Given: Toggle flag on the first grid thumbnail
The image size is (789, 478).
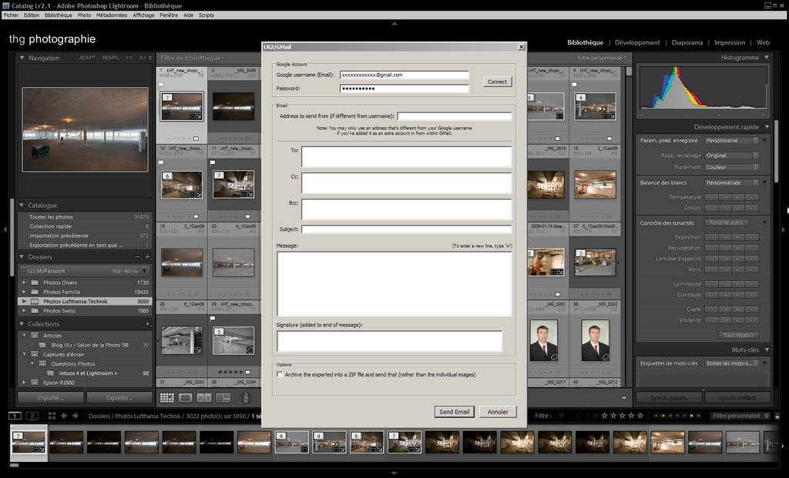Looking at the screenshot, I should (162, 85).
